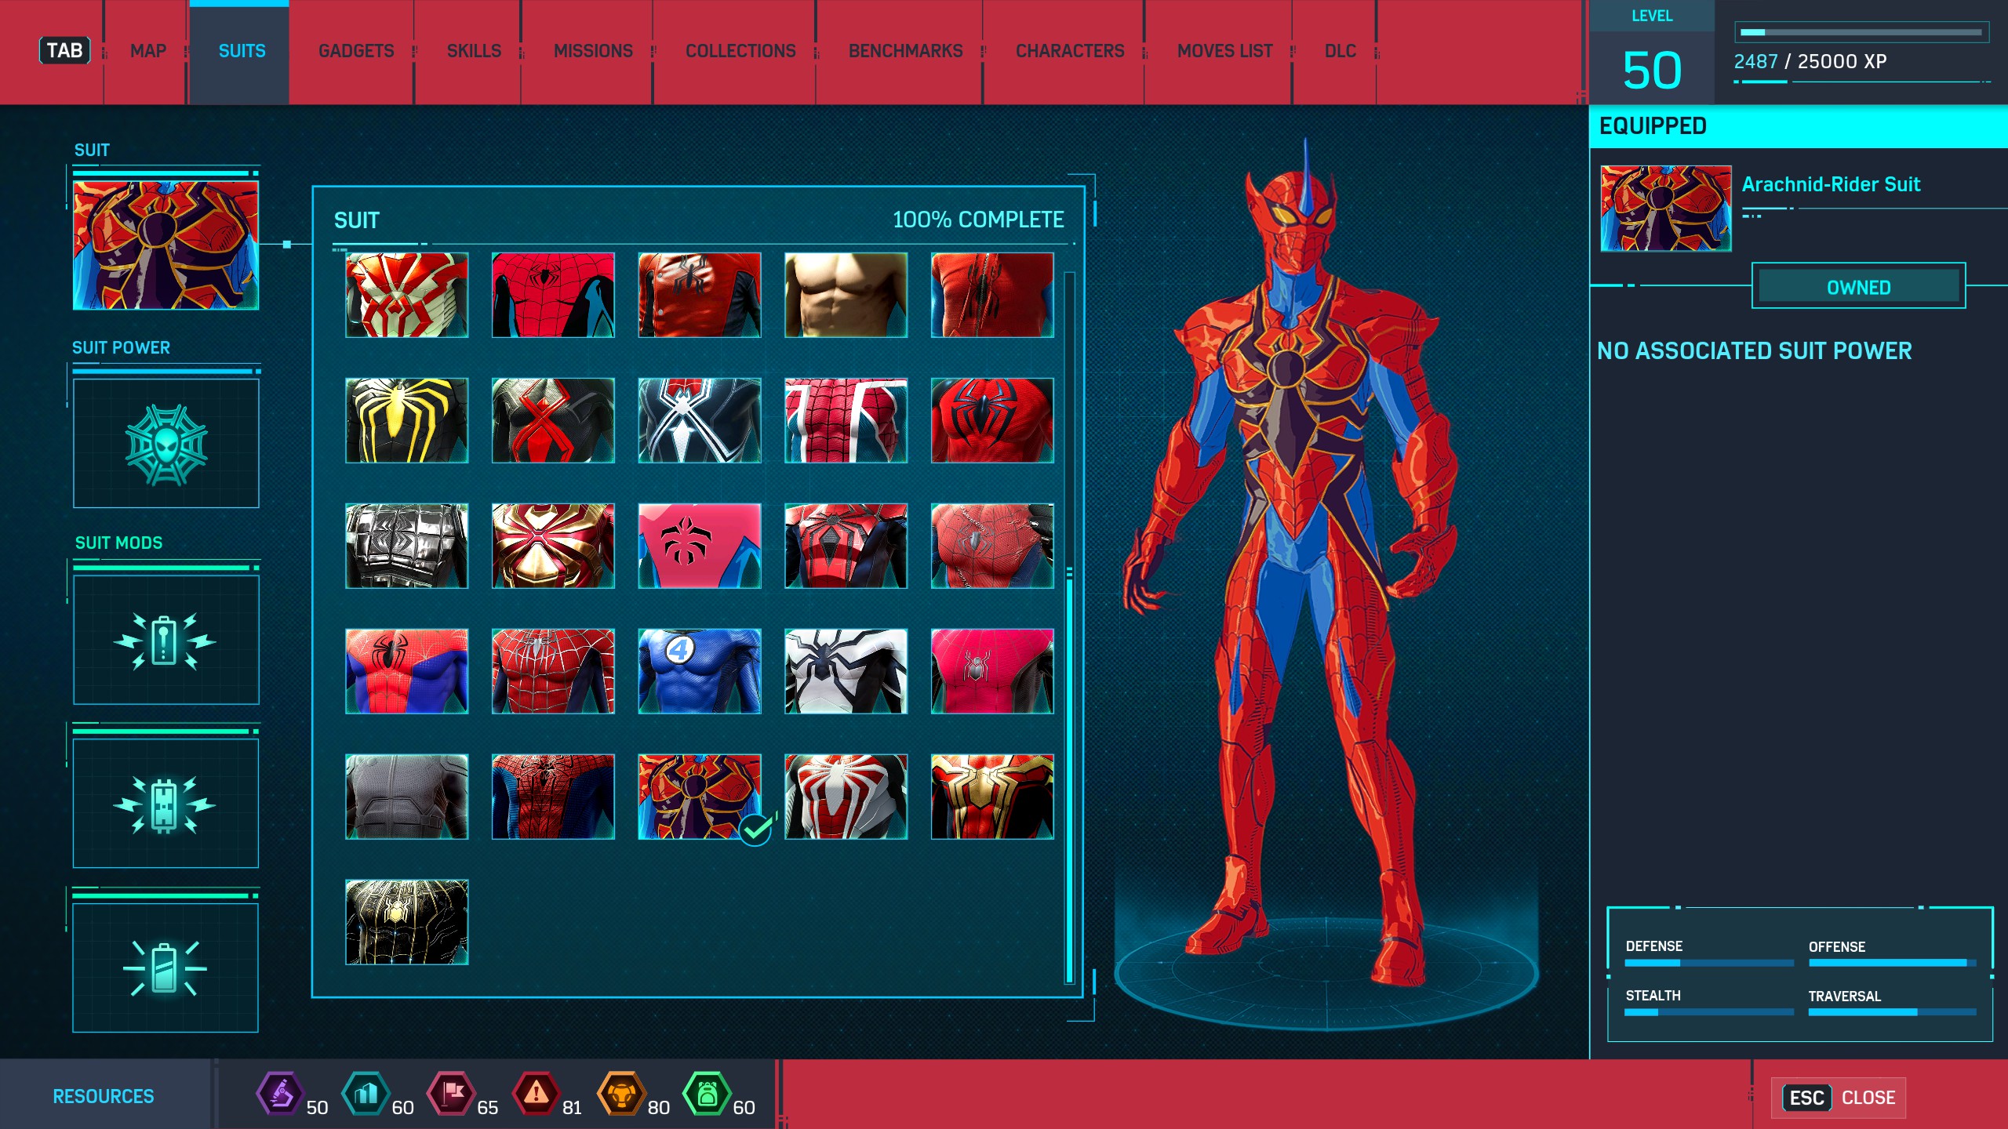Go to the Moves List tab
Screen dimensions: 2008x1129
click(1224, 52)
